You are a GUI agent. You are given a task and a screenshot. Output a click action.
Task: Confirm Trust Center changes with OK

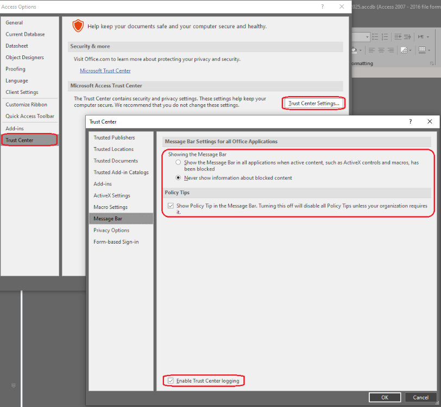[385, 397]
